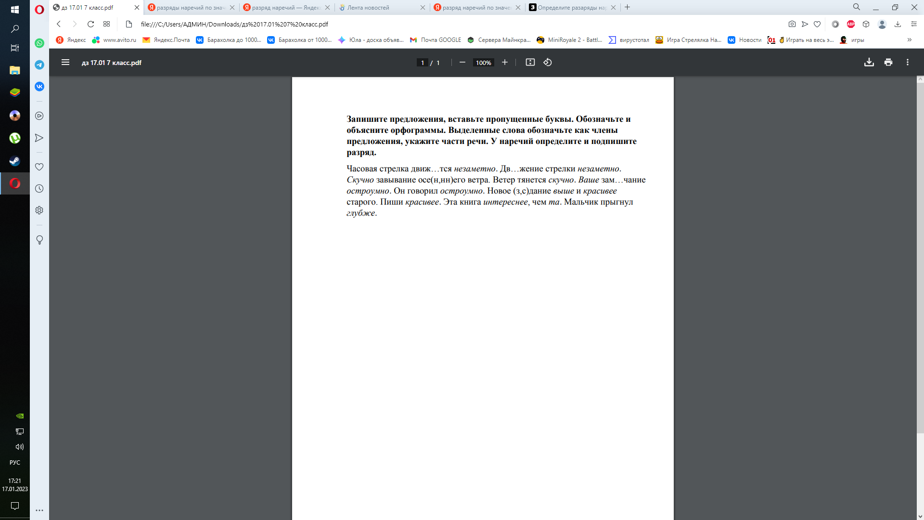Screen dimensions: 924x520
Task: Open VK messenger in Opera sidebar
Action: tap(39, 86)
